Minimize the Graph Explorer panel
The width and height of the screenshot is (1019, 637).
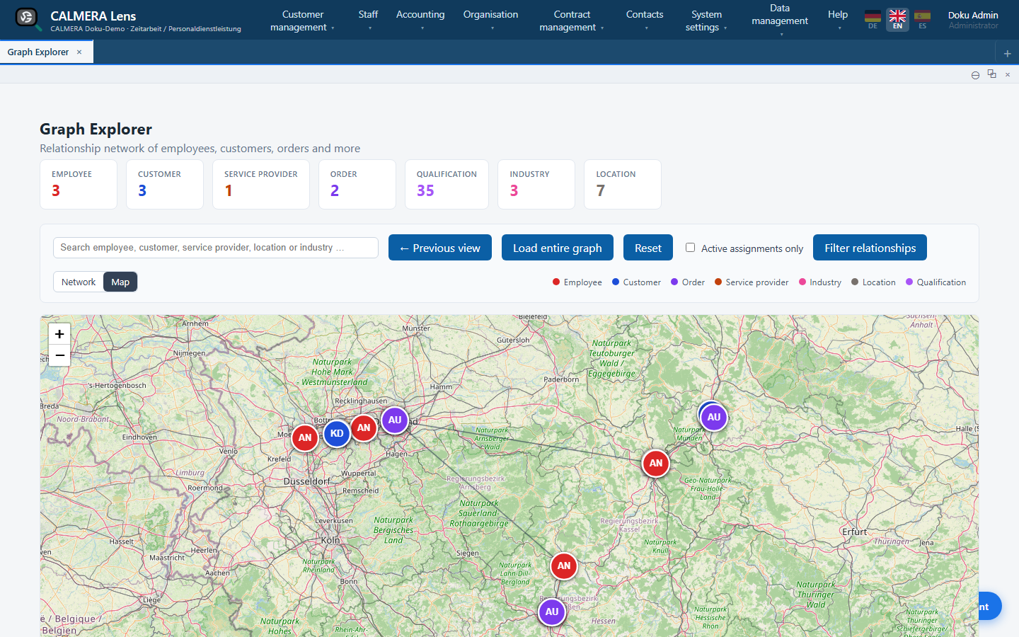point(975,75)
